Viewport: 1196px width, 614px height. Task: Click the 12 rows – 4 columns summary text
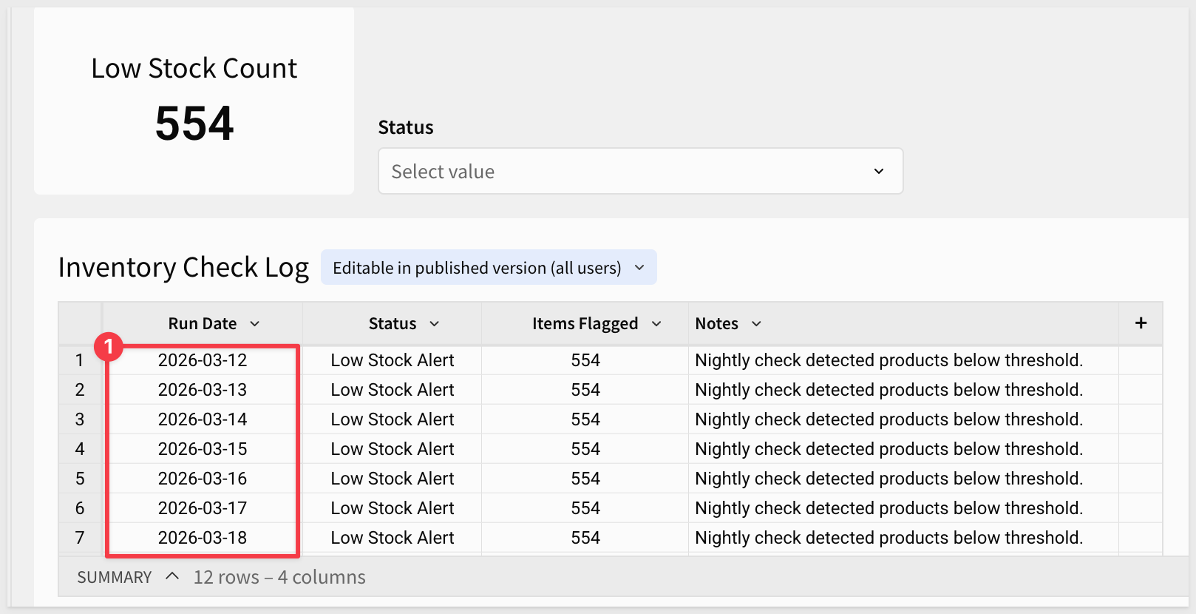[x=279, y=577]
